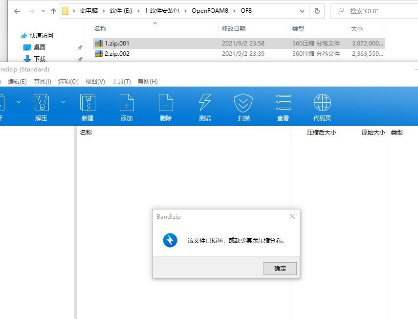
Task: Click the date 2021/9/2 23:58
Action: pos(243,43)
